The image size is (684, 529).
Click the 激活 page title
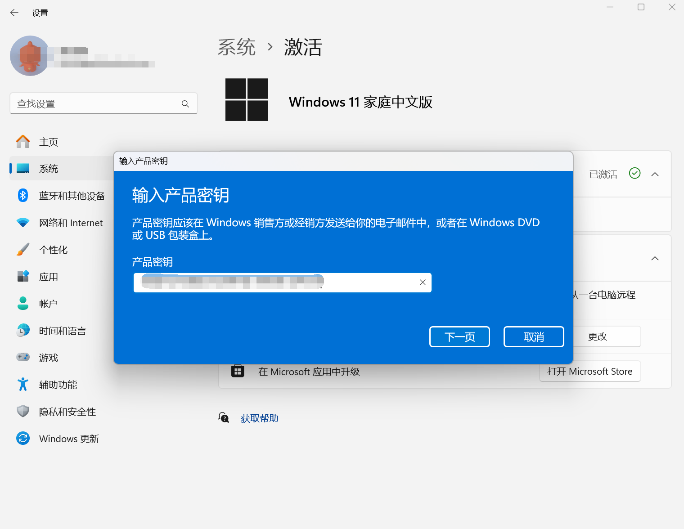[303, 47]
